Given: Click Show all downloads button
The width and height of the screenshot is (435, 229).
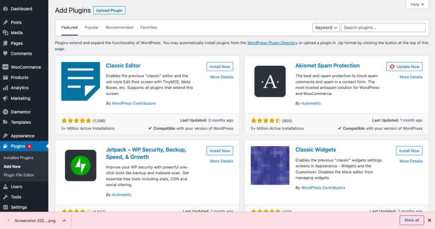Looking at the screenshot, I should click(412, 220).
